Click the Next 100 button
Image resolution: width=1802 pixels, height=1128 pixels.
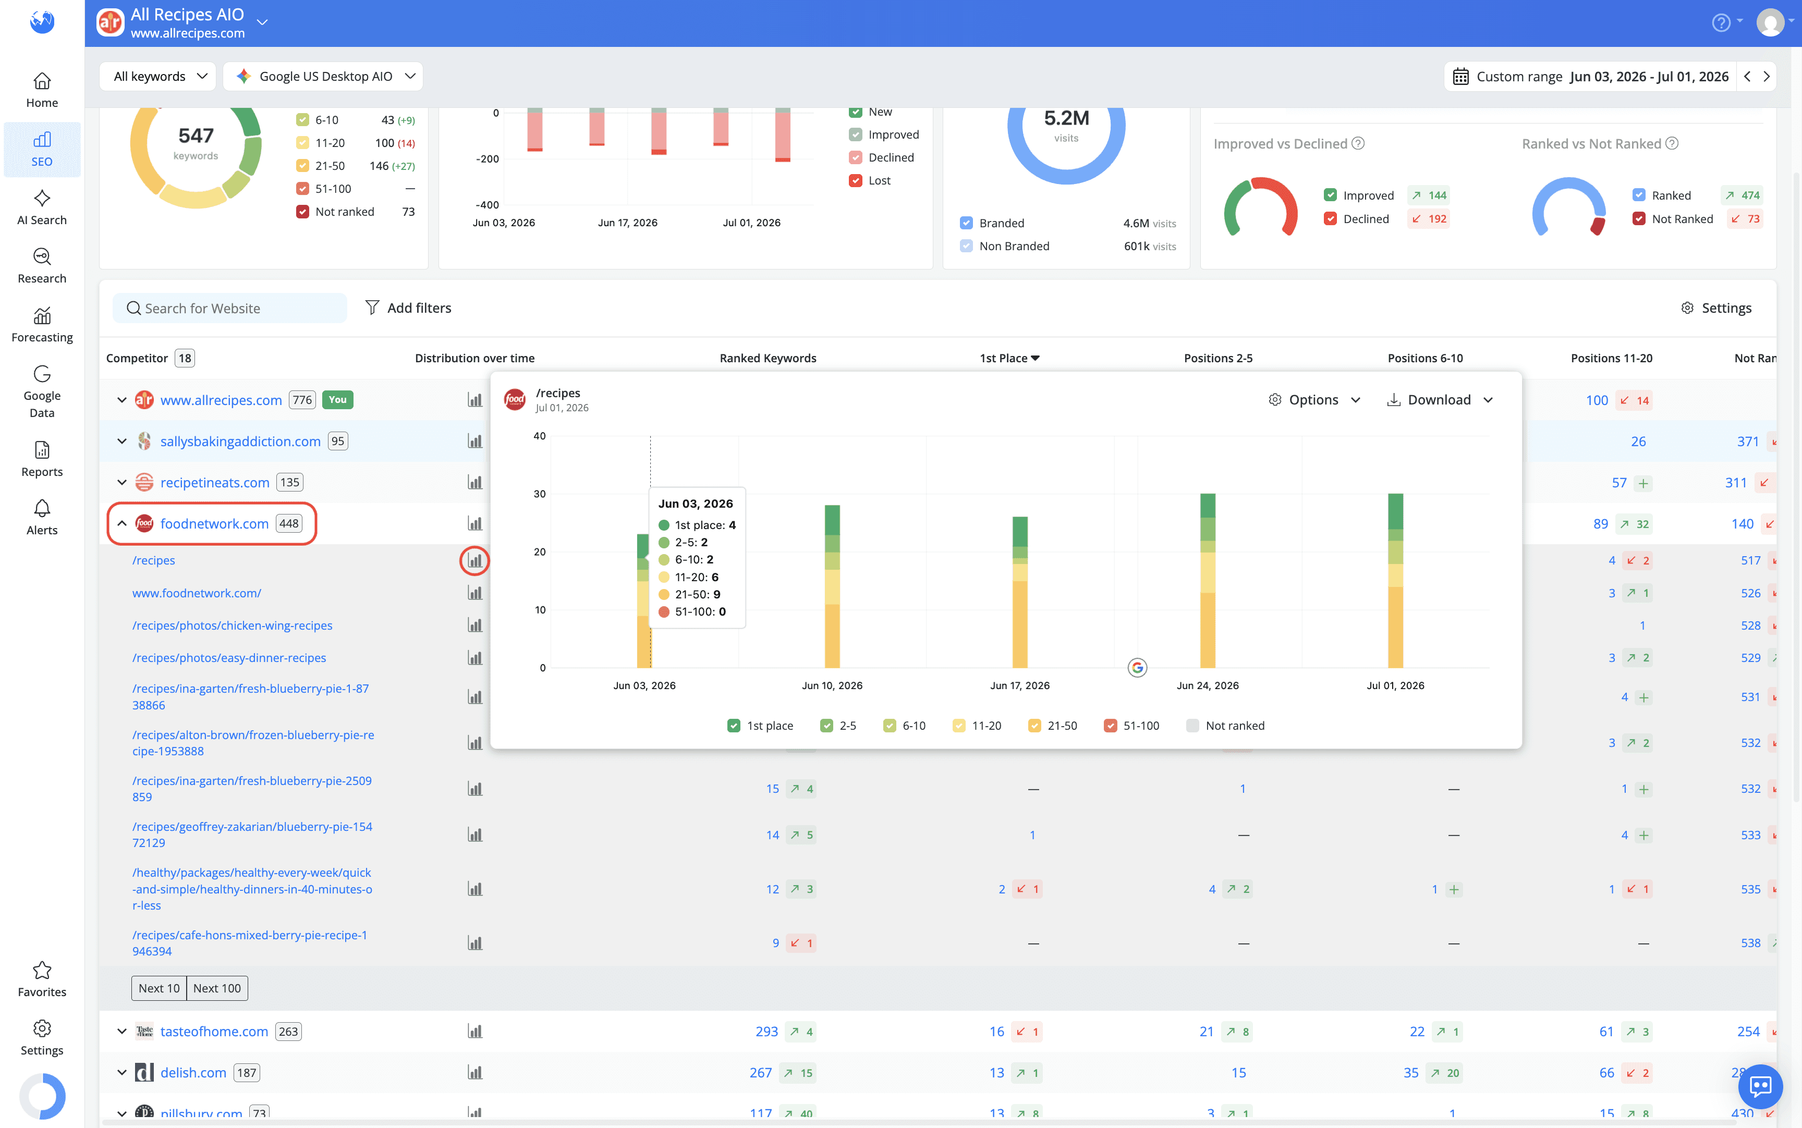(217, 988)
